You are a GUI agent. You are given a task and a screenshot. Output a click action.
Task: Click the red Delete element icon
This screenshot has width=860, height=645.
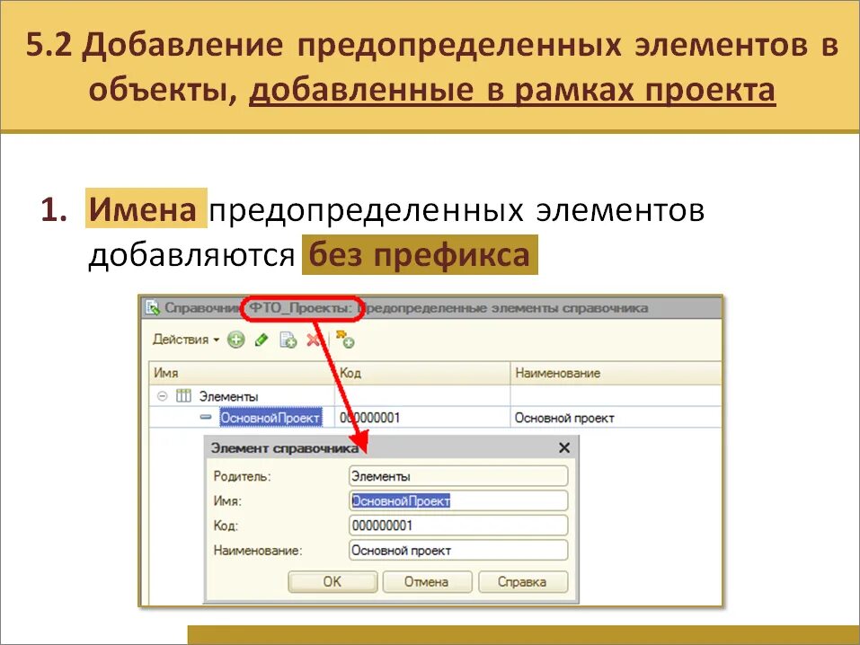(313, 340)
